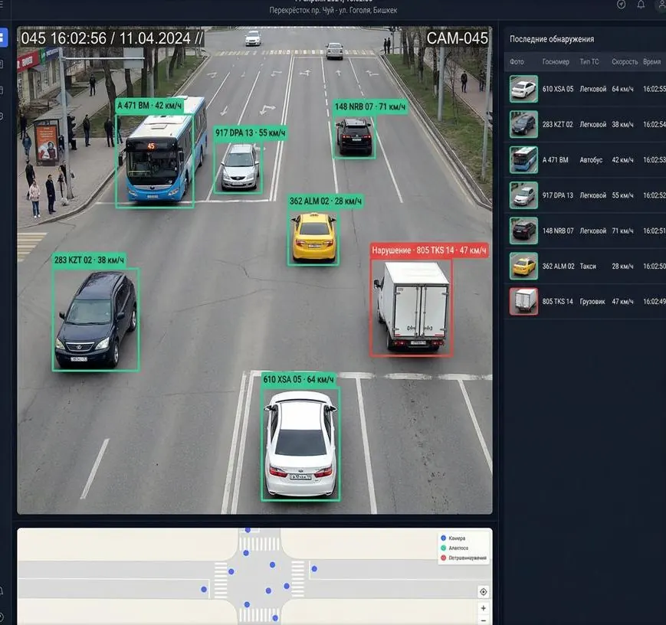Select plate A 471 BM in detections table
This screenshot has height=625, width=666.
pos(555,160)
